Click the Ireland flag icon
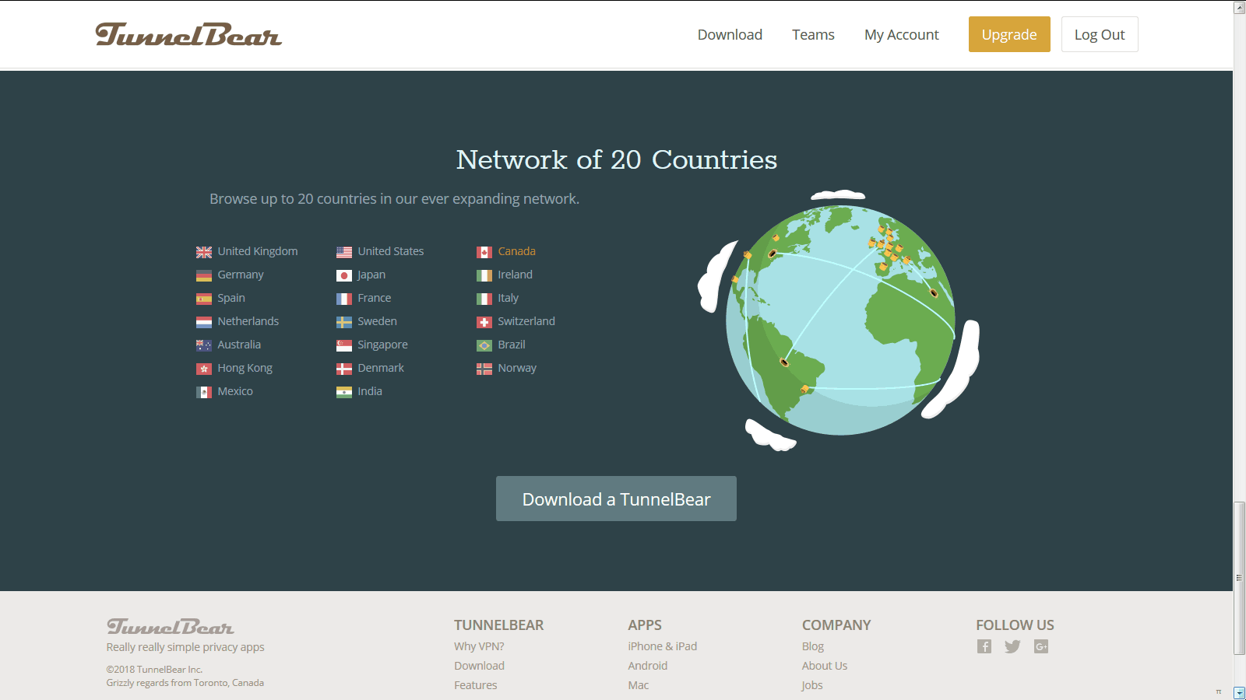The width and height of the screenshot is (1246, 700). (x=484, y=275)
